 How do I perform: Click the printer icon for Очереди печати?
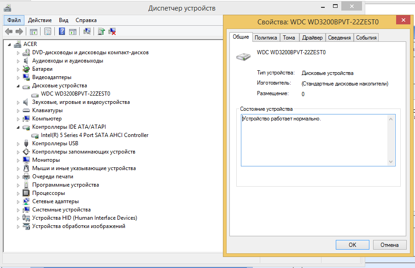click(26, 177)
